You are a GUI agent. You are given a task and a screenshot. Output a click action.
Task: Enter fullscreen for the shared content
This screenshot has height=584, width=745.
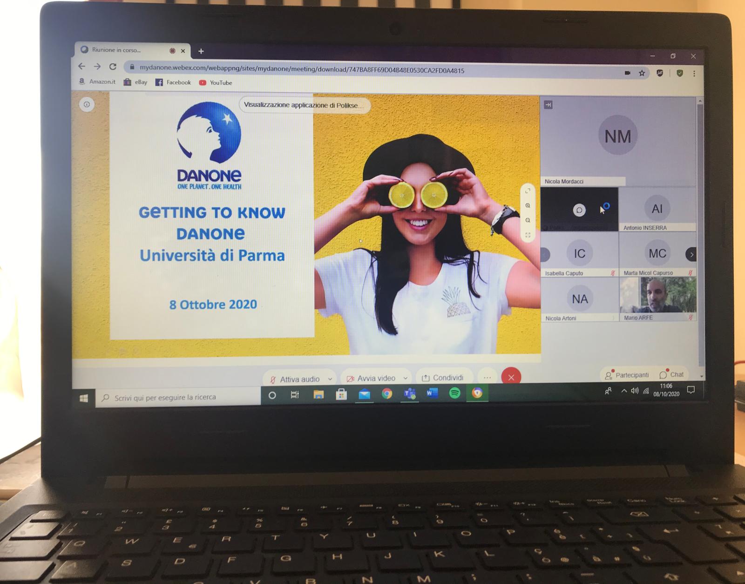pos(528,191)
